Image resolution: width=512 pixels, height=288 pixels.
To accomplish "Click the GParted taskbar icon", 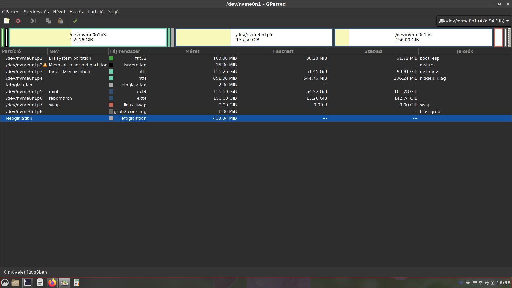I will (x=65, y=283).
